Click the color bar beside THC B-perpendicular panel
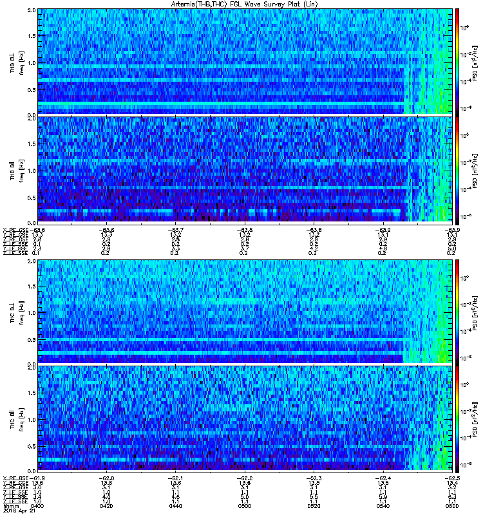The width and height of the screenshot is (483, 515). click(457, 312)
